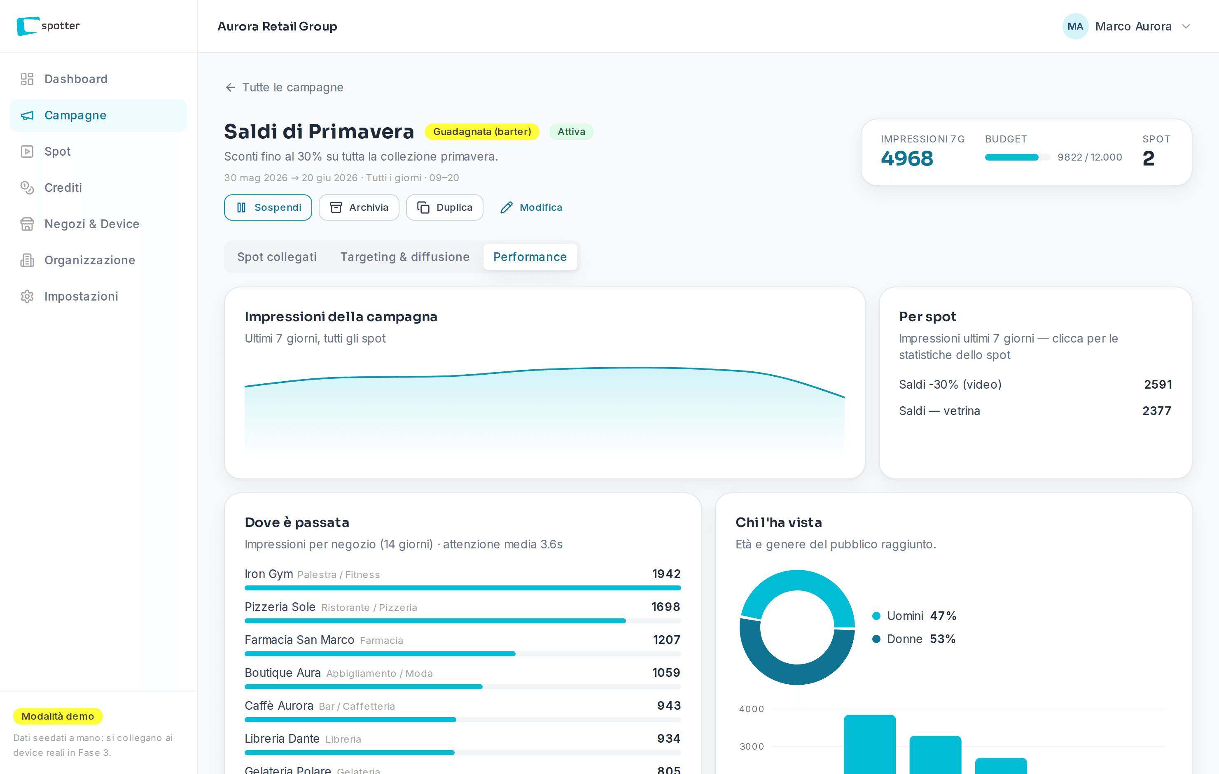The image size is (1219, 774).
Task: Click the 9822 / 12.000 budget text
Action: 1090,157
